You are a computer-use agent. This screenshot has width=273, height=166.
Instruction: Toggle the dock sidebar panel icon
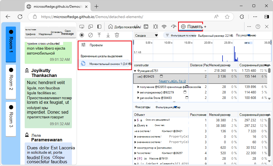(x=99, y=27)
